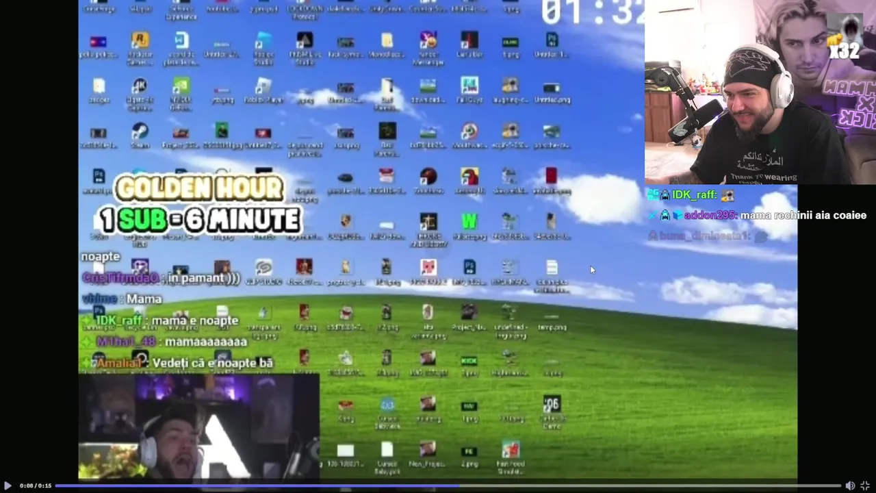Open the Steam desktop shortcut

point(140,131)
